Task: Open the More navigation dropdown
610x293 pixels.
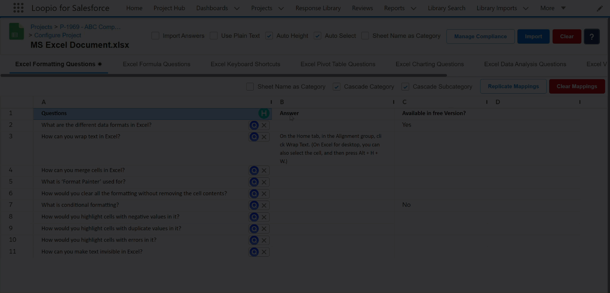Action: tap(553, 8)
